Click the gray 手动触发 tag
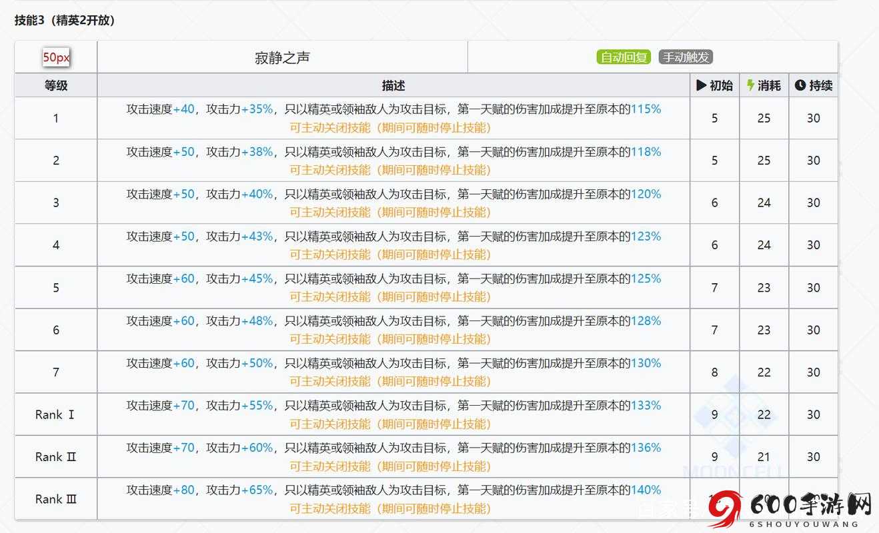 pos(686,57)
